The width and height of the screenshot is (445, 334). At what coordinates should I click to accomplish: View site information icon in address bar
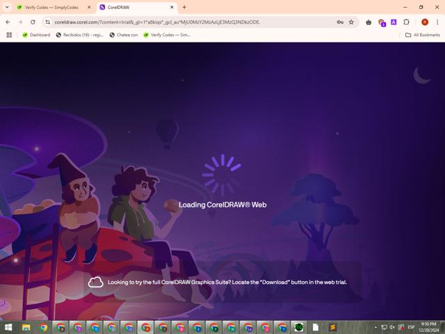tap(48, 22)
